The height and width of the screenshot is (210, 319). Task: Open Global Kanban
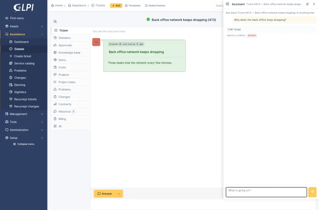[x=155, y=6]
